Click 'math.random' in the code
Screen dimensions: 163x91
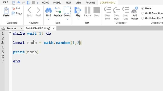tap(57, 43)
